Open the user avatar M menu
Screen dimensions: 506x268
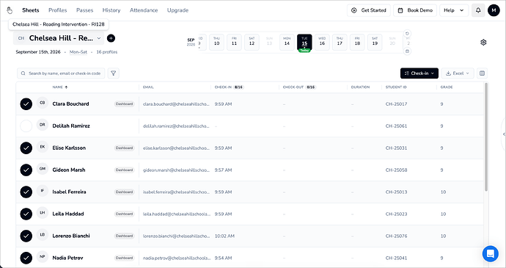click(494, 10)
